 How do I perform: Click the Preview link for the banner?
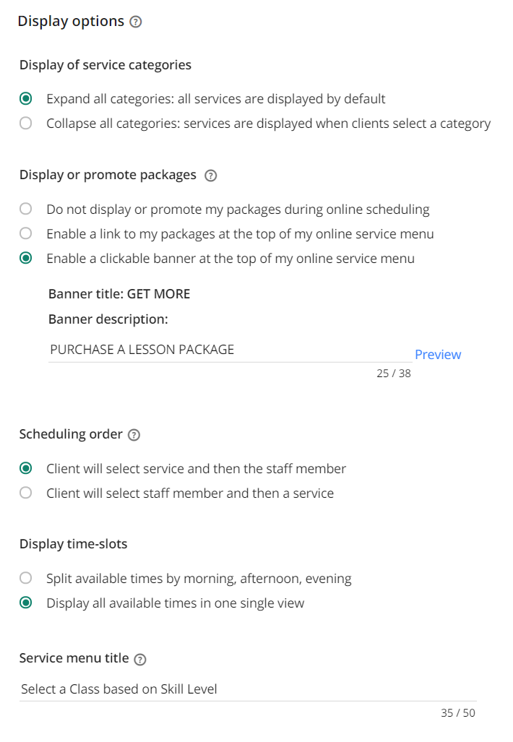point(438,355)
